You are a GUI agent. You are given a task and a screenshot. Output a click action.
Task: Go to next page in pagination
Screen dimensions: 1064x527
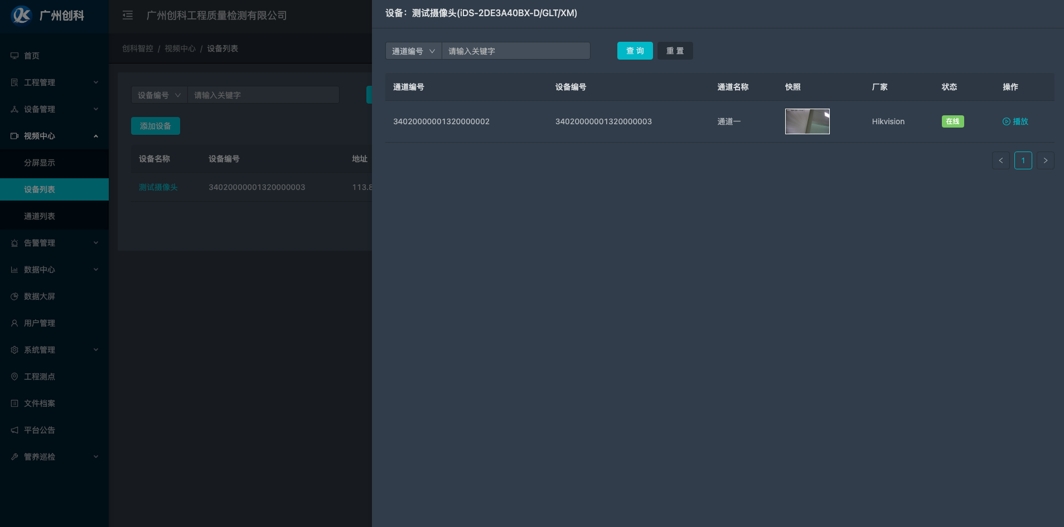click(1045, 160)
